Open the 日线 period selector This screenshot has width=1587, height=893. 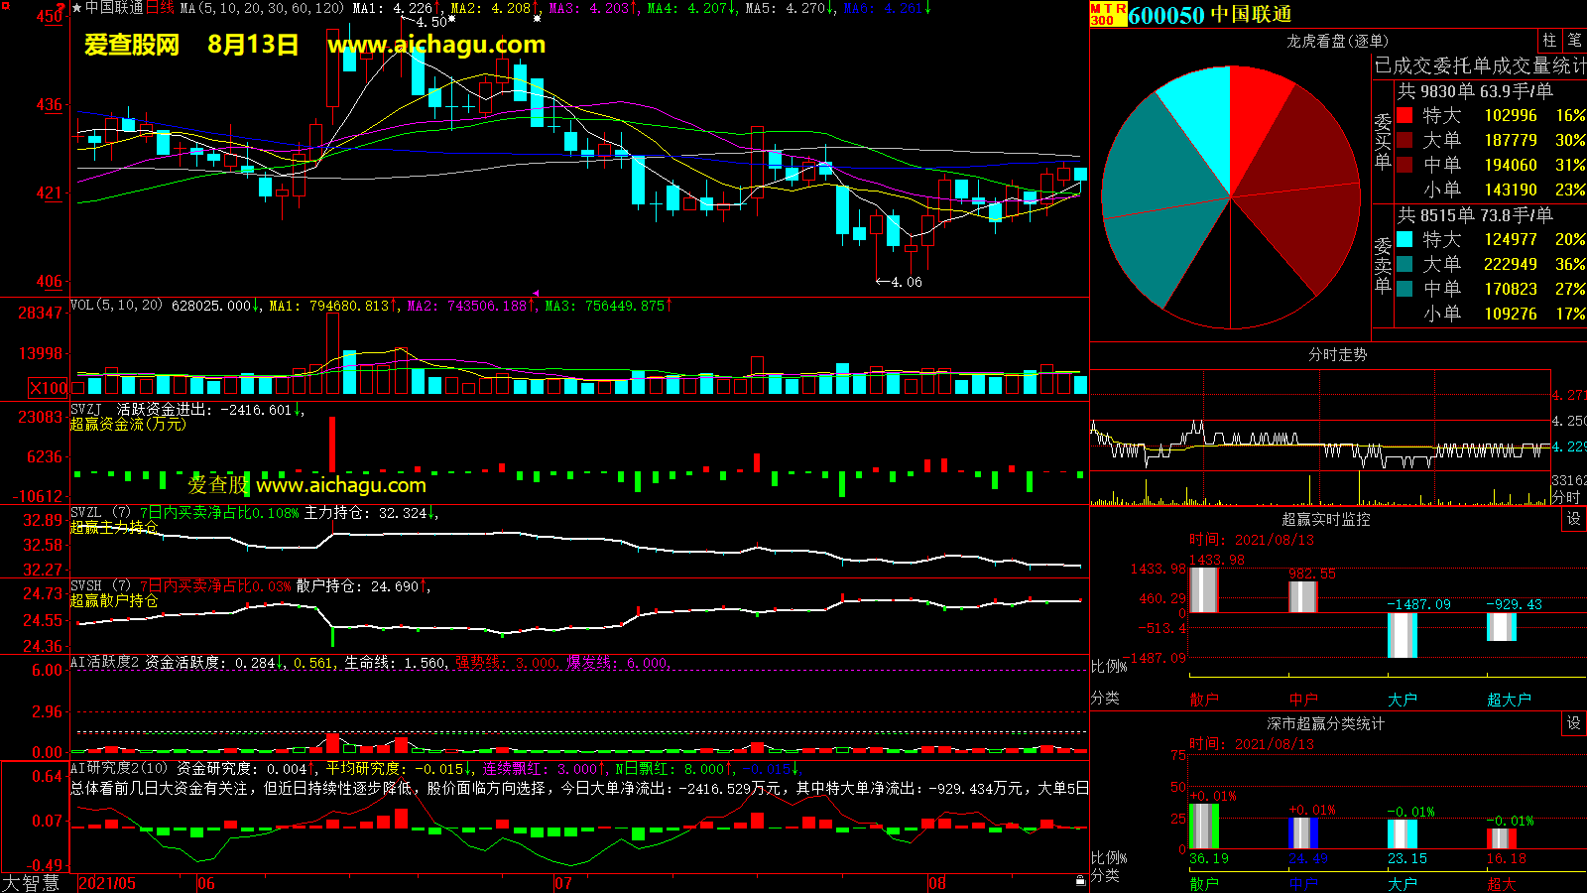pos(160,8)
